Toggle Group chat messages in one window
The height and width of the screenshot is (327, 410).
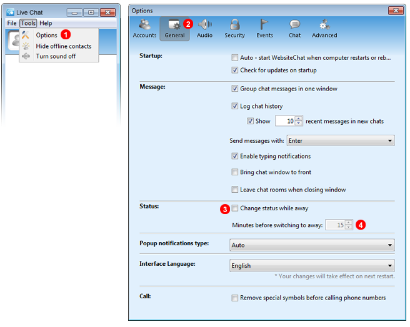pyautogui.click(x=235, y=89)
